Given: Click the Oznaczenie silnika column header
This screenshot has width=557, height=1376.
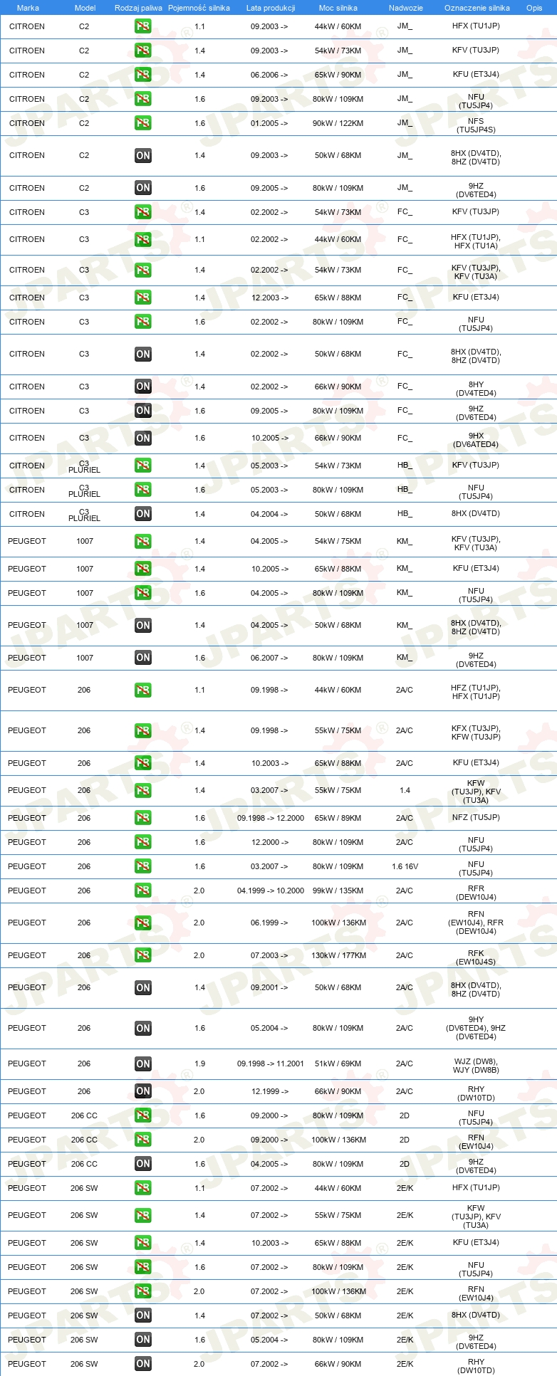Looking at the screenshot, I should [477, 8].
